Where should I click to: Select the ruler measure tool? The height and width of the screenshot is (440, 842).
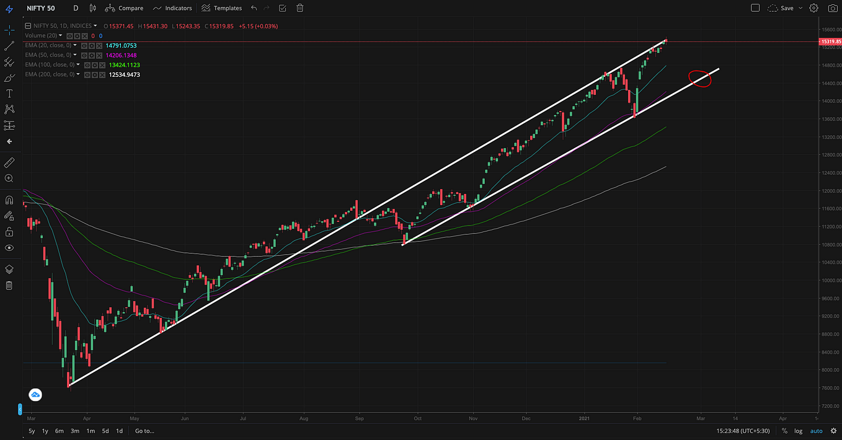pos(9,162)
